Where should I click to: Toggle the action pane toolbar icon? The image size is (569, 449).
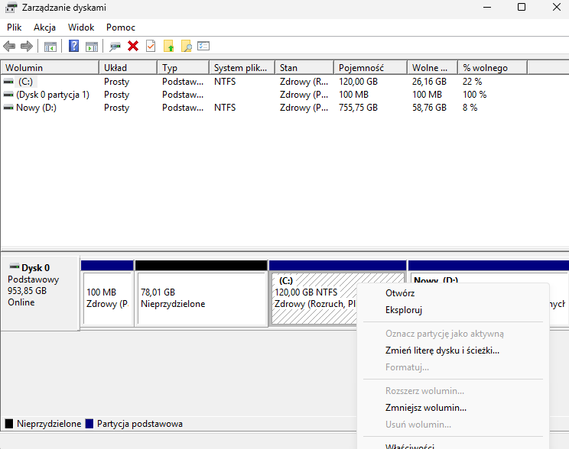coord(92,47)
